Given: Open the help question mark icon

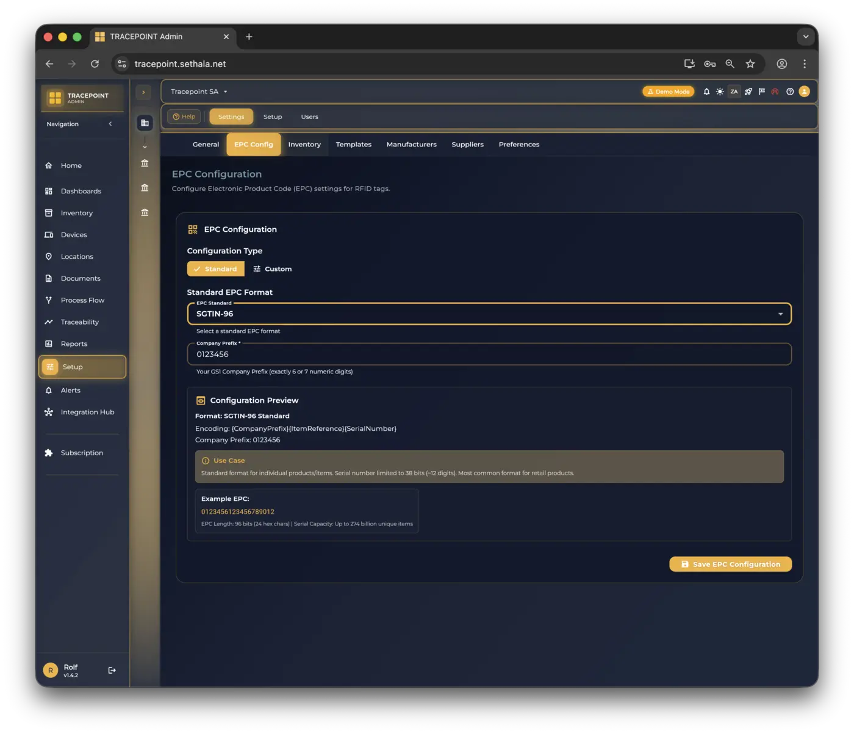Looking at the screenshot, I should point(790,92).
